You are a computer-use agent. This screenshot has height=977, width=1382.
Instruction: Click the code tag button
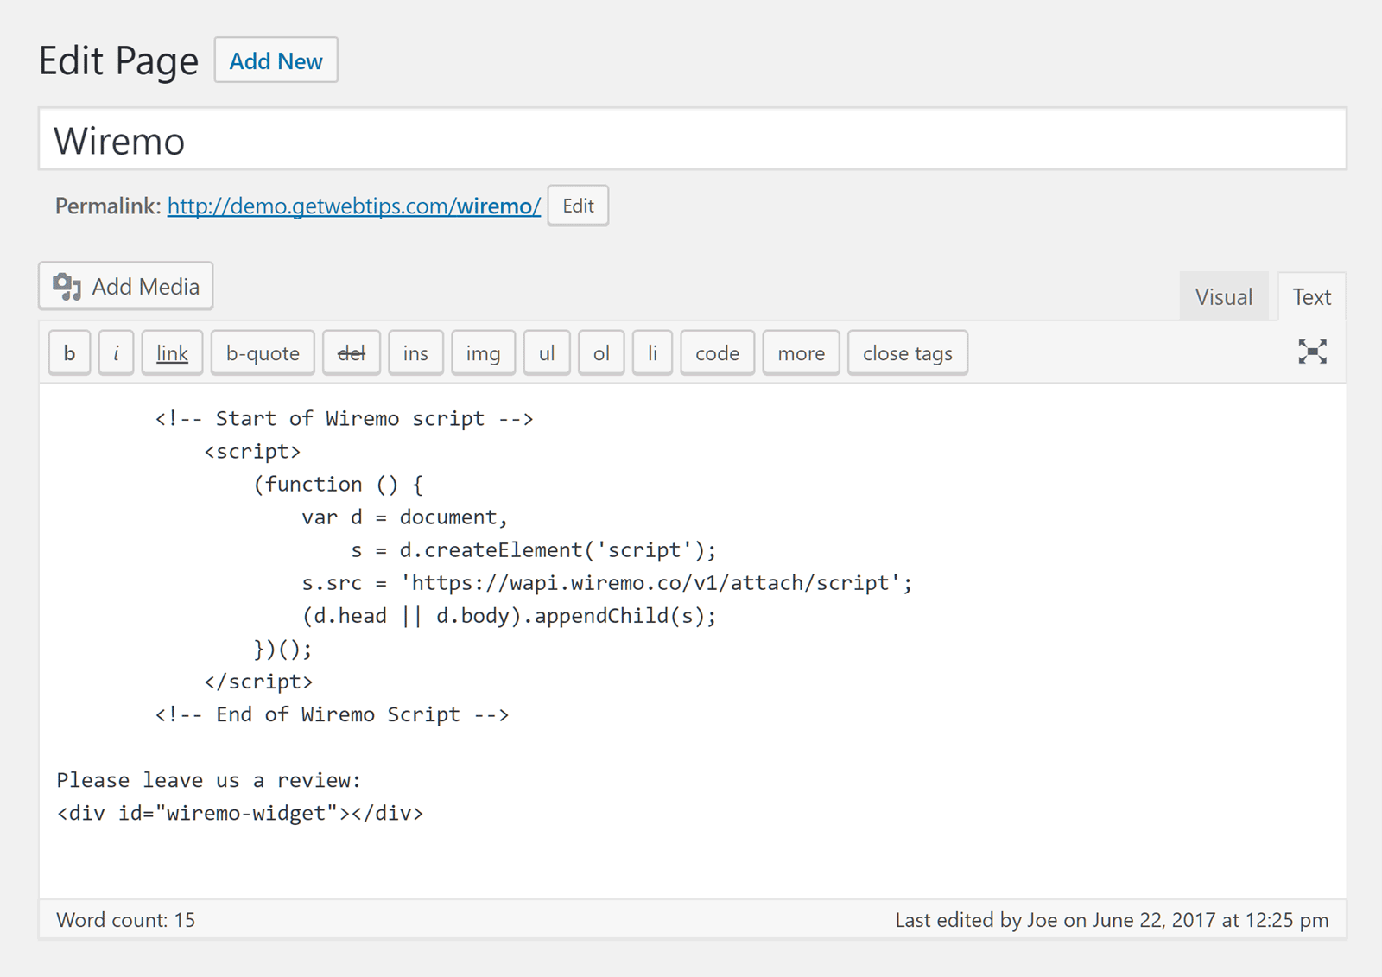717,353
